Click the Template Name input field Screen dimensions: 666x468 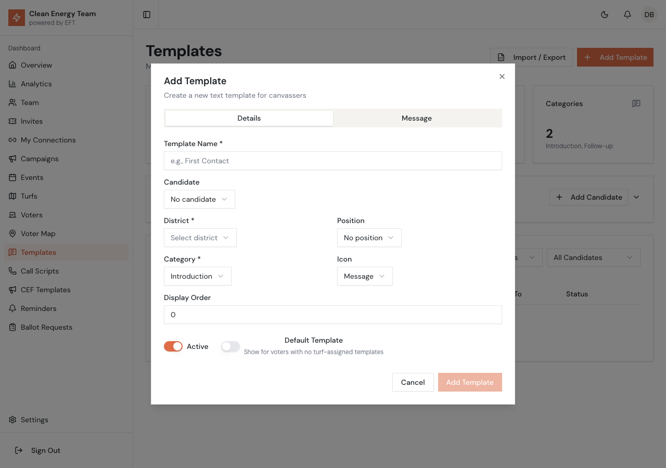click(x=333, y=161)
